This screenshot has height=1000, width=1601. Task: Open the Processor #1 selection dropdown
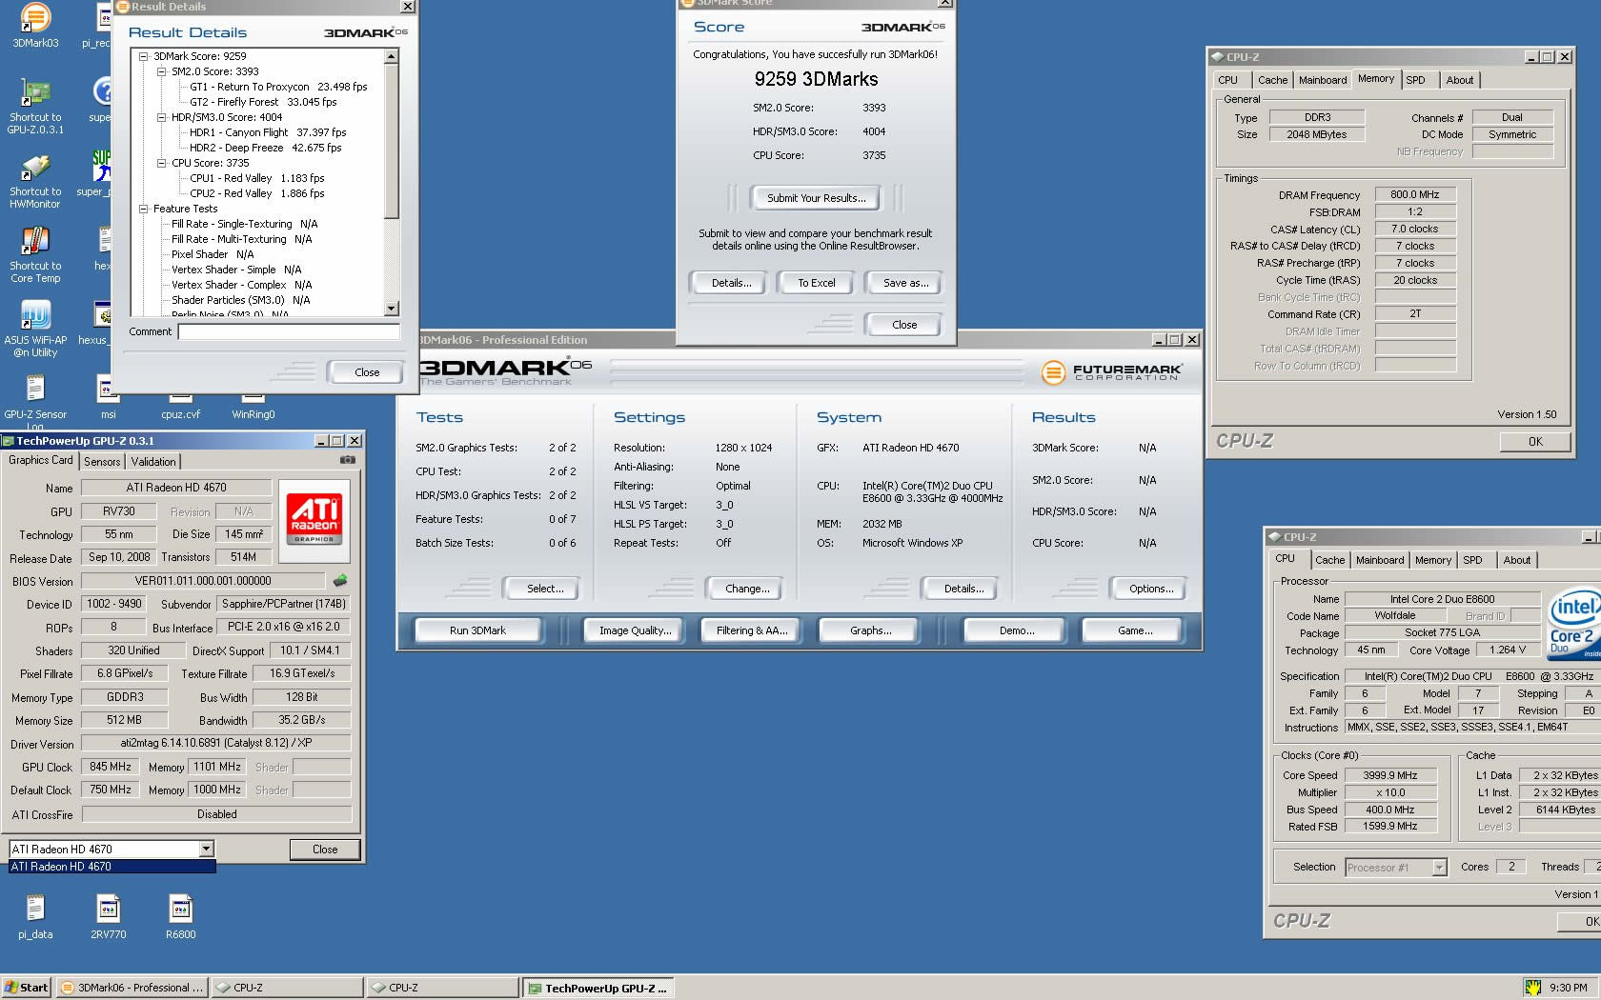pyautogui.click(x=1439, y=867)
